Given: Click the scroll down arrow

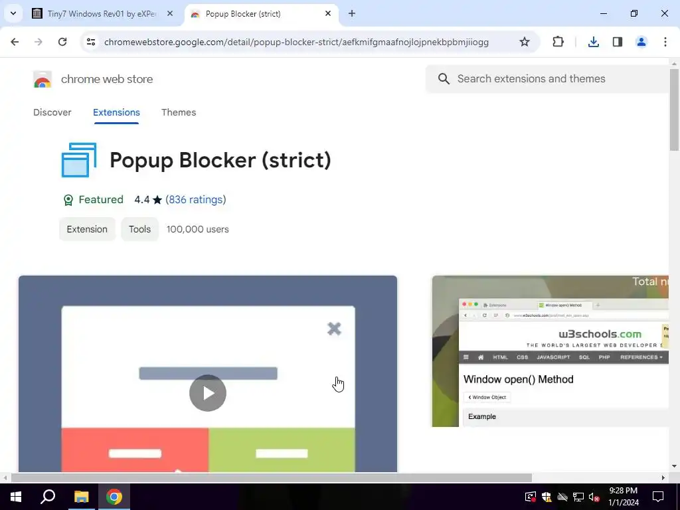Looking at the screenshot, I should (x=674, y=467).
